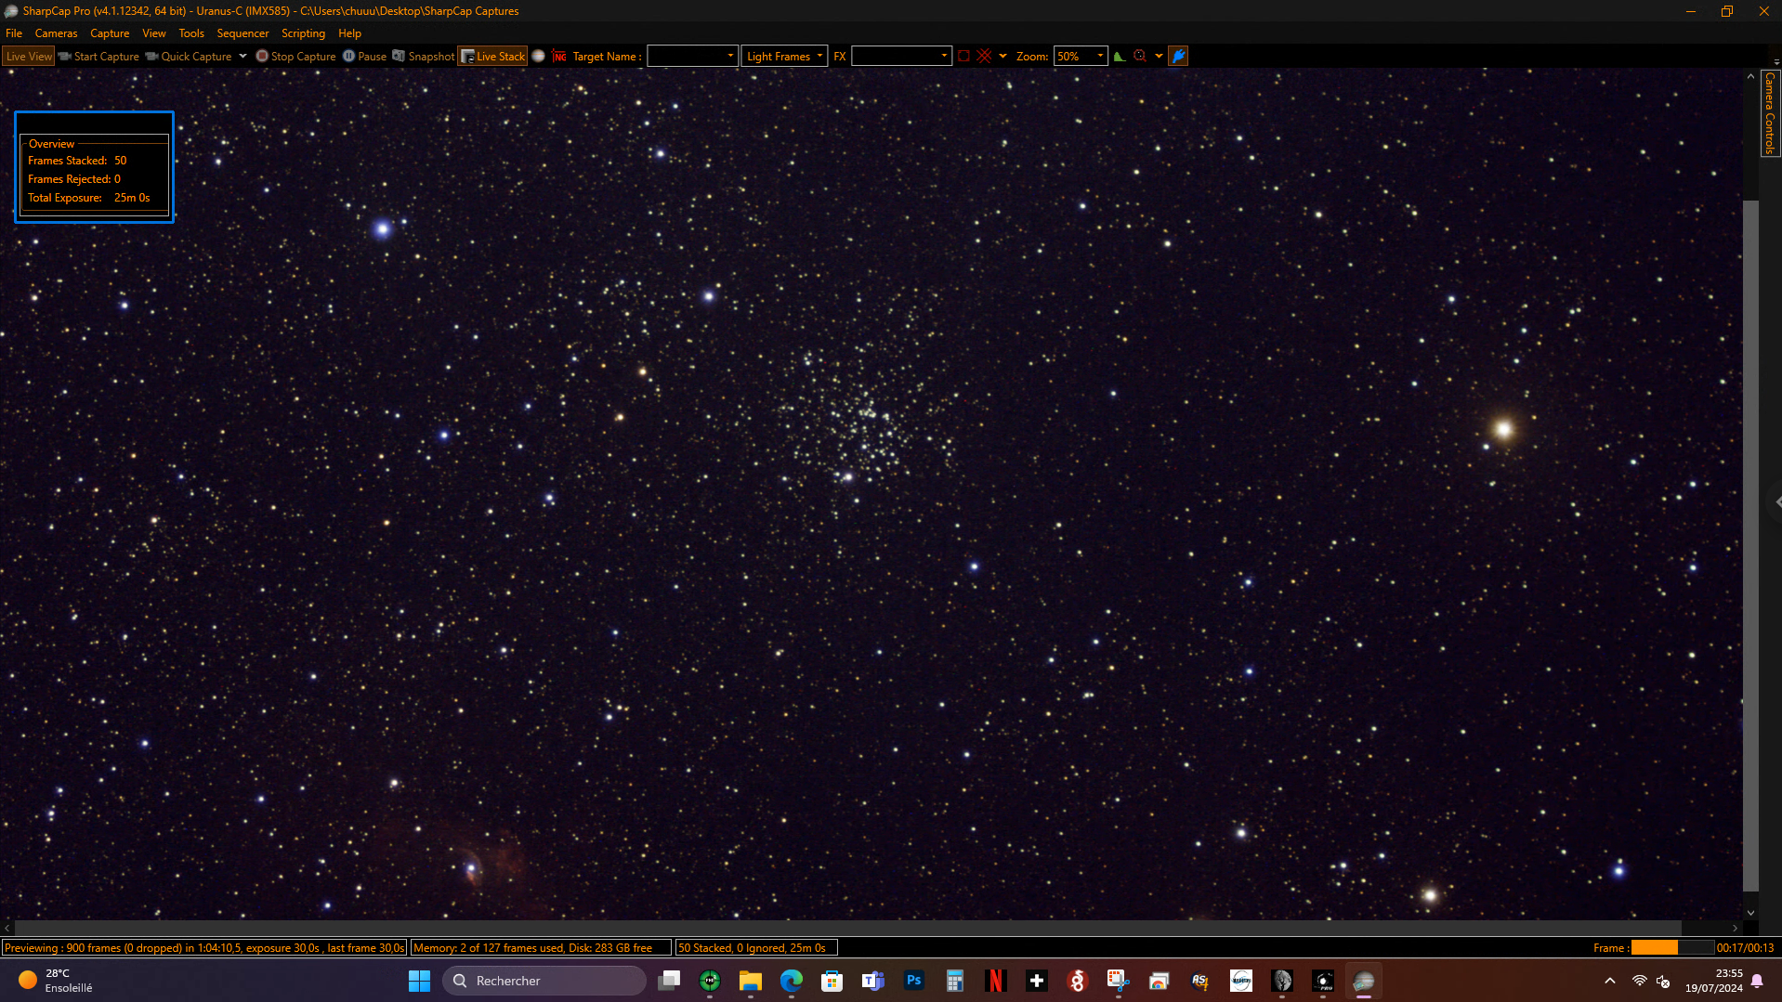Toggle the round sphere icon beside Live Stack
This screenshot has width=1782, height=1002.
(x=538, y=56)
